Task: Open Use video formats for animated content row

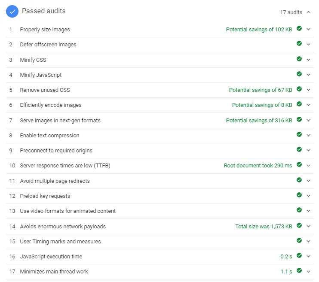Action: [160, 211]
